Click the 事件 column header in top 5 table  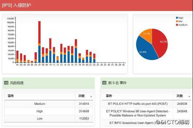109,96
